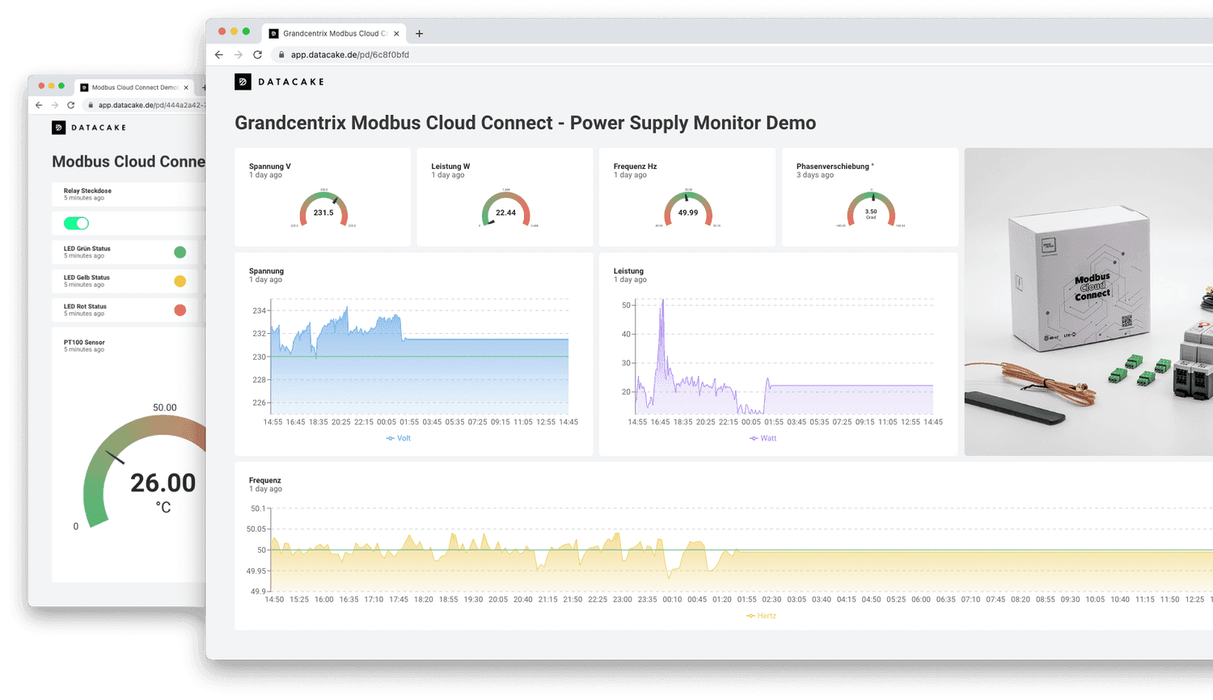Click the Volt legend entry under Spannung chart
Image resolution: width=1213 pixels, height=700 pixels.
(399, 438)
